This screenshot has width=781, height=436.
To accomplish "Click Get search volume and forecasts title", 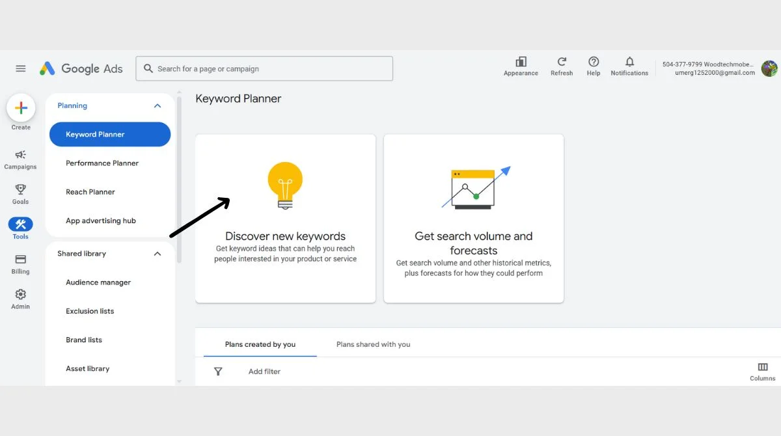I will click(474, 243).
